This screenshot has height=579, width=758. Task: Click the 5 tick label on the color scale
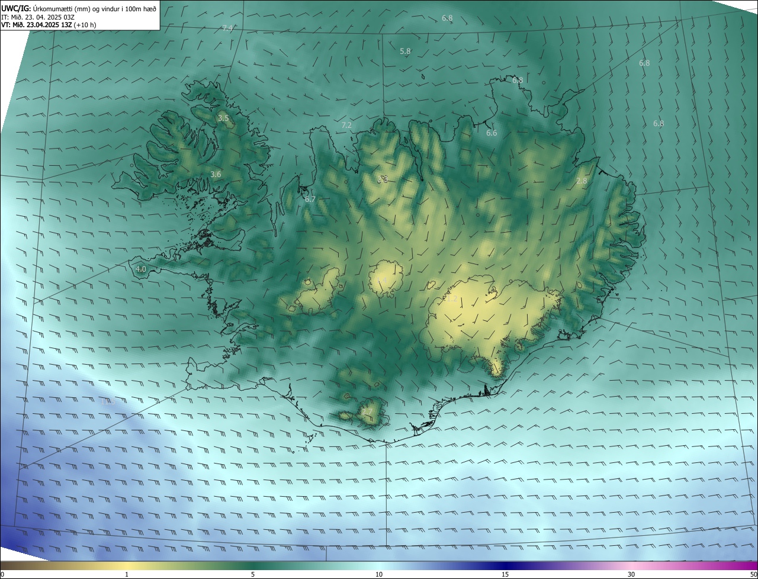253,574
